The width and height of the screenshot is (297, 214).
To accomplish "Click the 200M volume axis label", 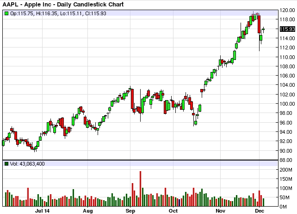I will [286, 170].
